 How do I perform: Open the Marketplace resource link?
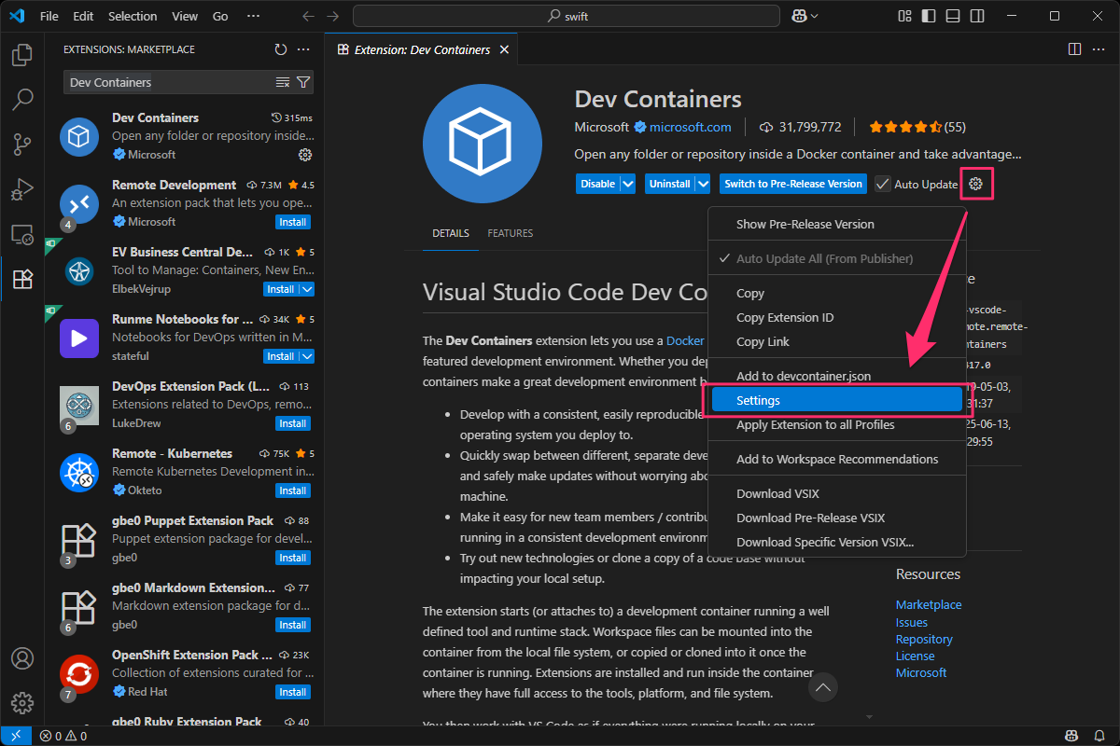[929, 604]
